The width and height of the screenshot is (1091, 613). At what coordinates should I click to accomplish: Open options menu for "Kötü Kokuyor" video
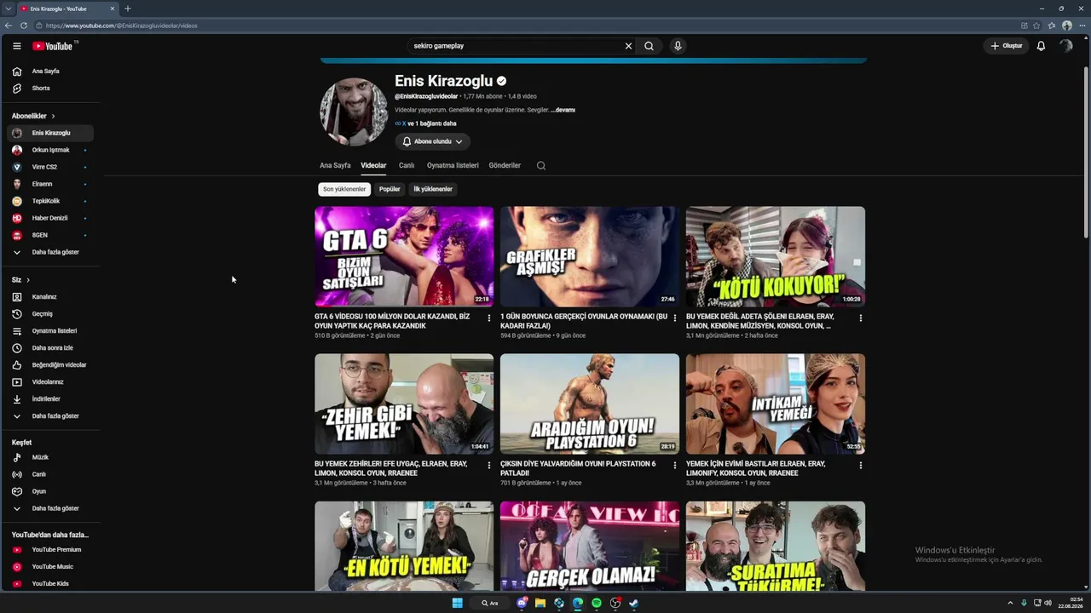861,318
